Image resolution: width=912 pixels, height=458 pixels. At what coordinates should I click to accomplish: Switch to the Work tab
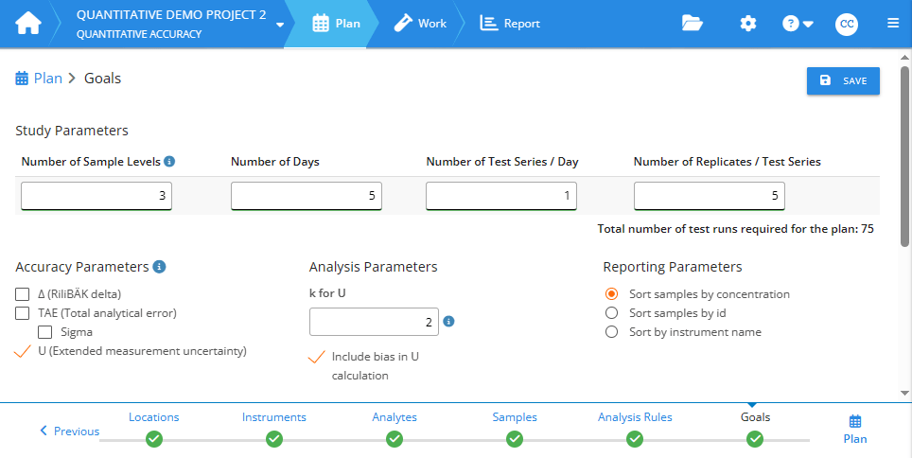(x=420, y=24)
